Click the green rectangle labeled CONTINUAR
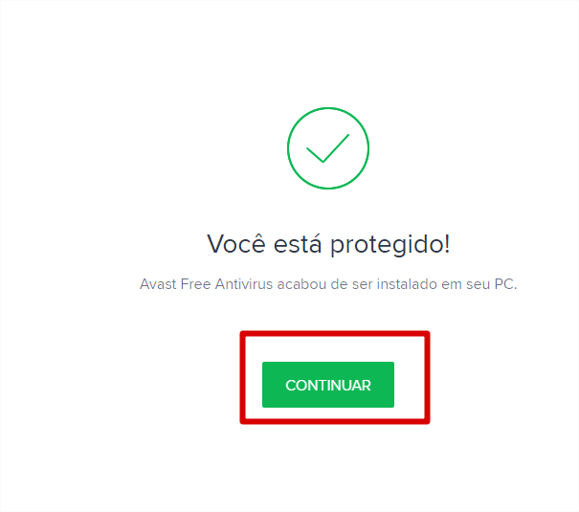Viewport: 579px width, 512px height. click(328, 385)
